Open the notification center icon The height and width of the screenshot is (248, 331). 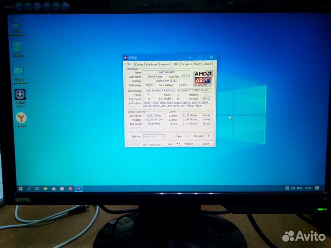click(317, 188)
